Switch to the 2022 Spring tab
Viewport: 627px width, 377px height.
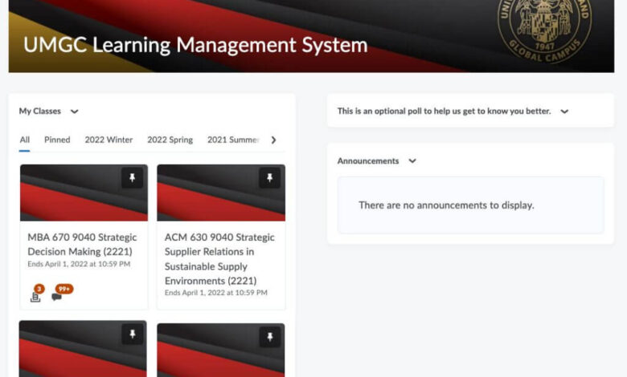coord(170,140)
